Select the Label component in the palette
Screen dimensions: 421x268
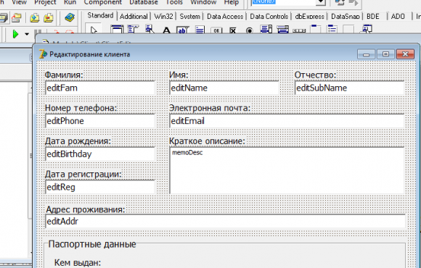166,30
